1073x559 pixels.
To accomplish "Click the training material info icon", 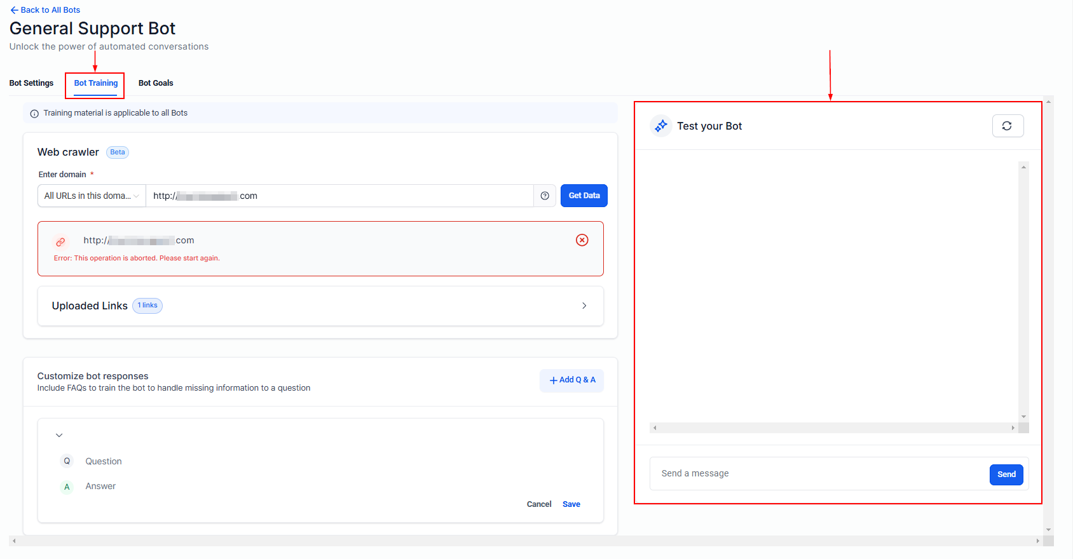I will [34, 114].
